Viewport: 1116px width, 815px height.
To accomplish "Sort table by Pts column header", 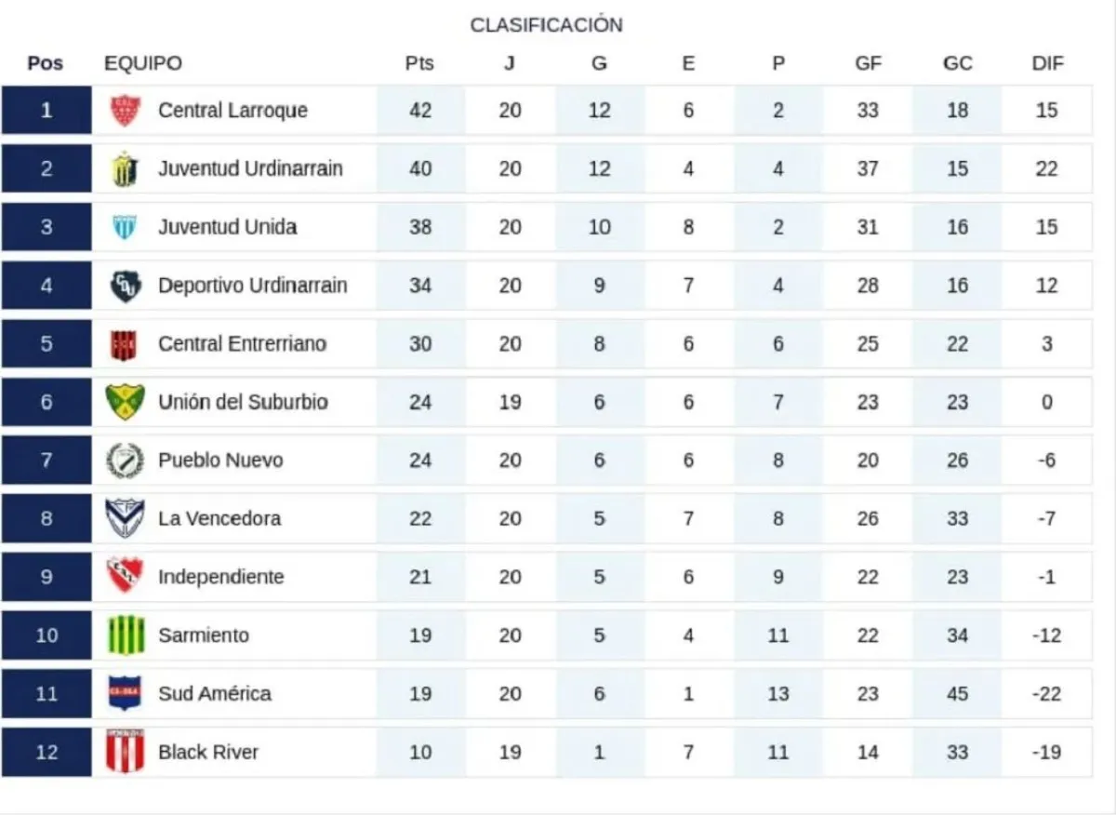I will tap(419, 63).
